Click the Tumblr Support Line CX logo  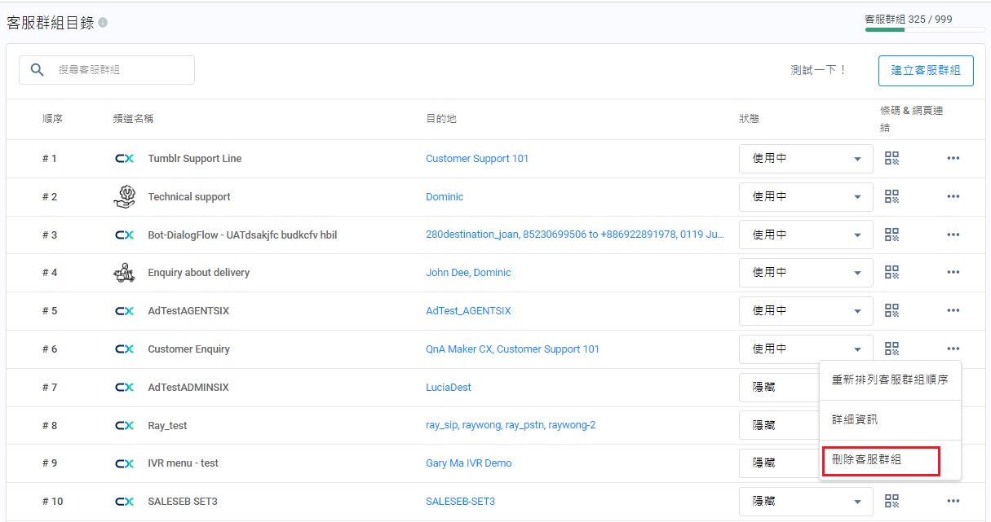tap(124, 158)
